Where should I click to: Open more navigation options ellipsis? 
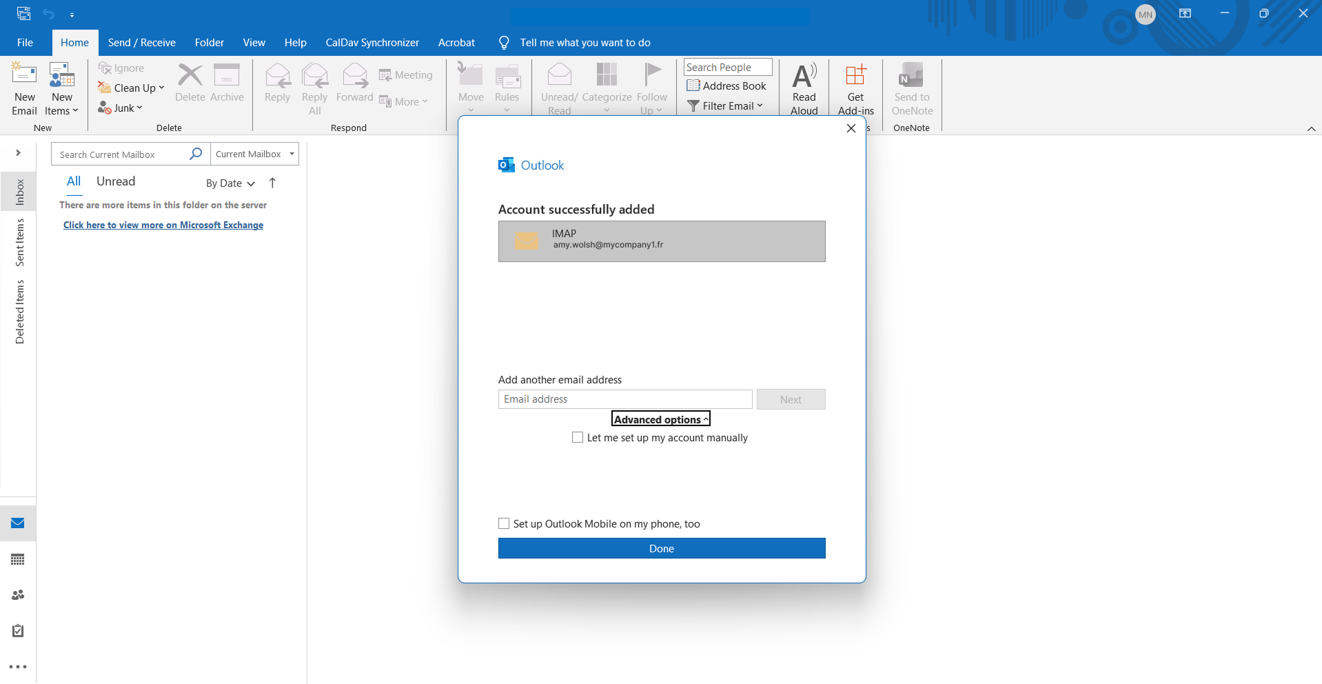click(18, 667)
